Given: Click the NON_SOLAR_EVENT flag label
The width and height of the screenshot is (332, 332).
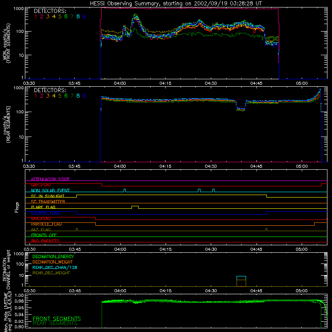Looking at the screenshot, I should click(x=50, y=190).
